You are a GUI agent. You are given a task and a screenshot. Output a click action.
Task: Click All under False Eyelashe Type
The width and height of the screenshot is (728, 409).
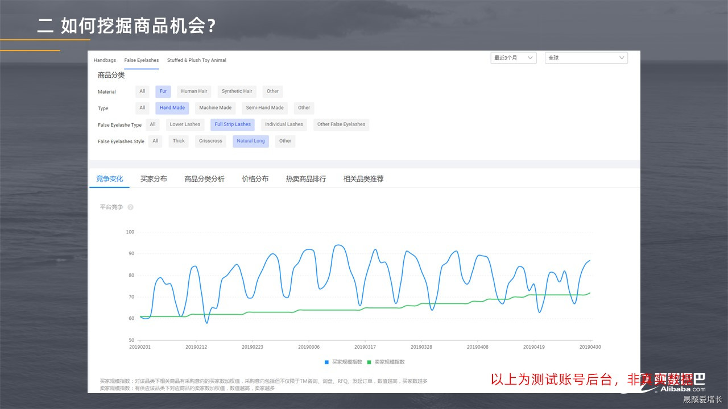tap(152, 124)
